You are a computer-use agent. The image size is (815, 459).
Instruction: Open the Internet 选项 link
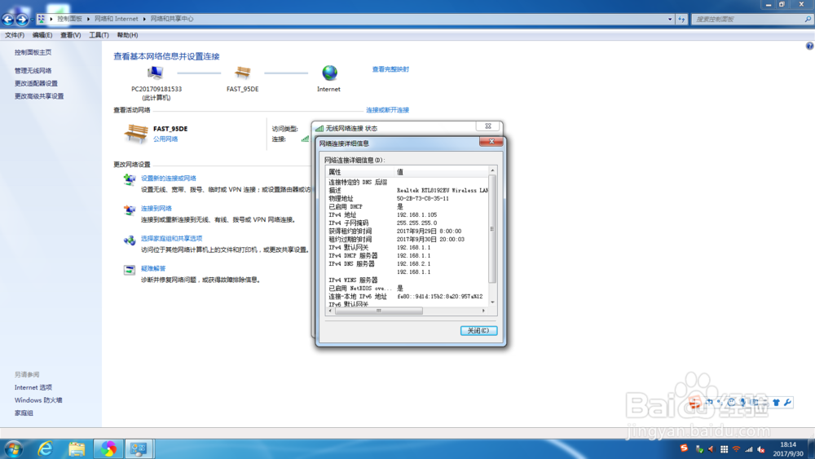pos(33,388)
